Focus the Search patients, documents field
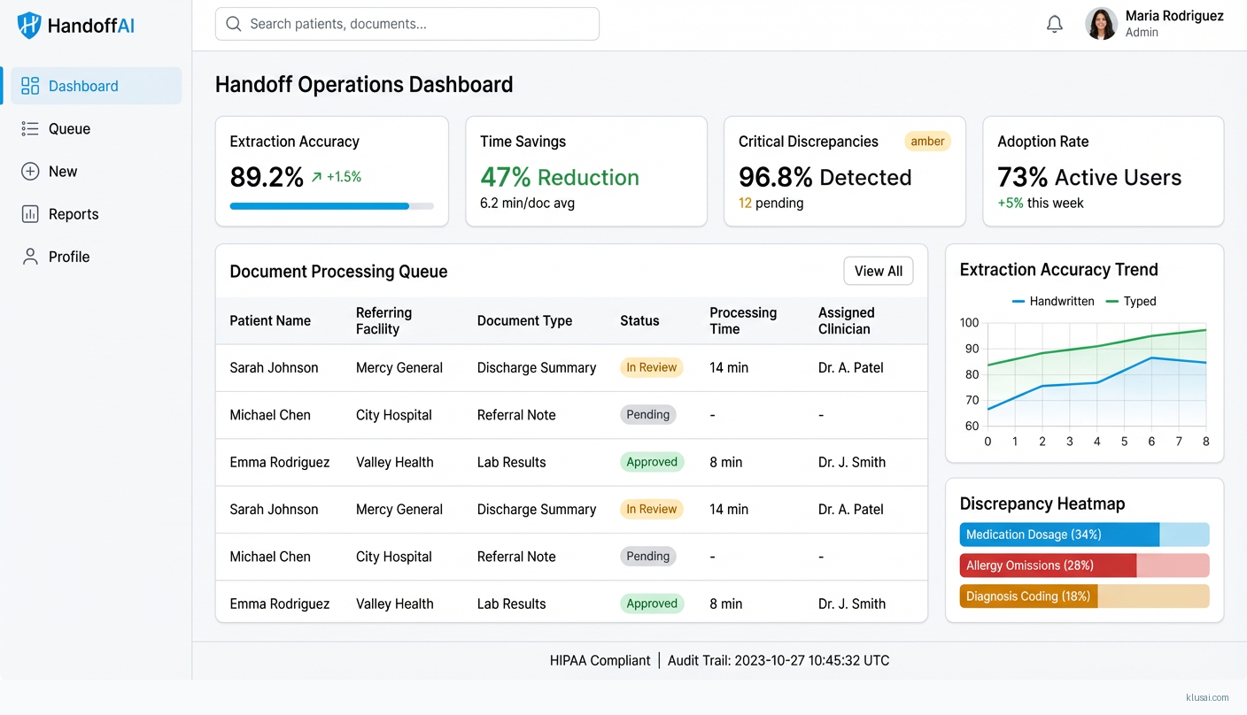 (416, 24)
